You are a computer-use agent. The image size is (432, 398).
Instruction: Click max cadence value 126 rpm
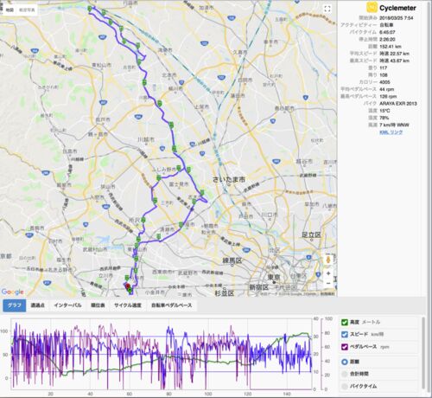click(x=388, y=96)
